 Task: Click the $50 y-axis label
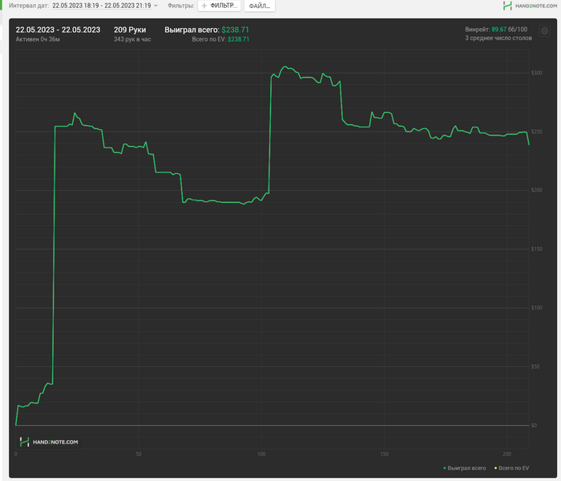tap(535, 366)
